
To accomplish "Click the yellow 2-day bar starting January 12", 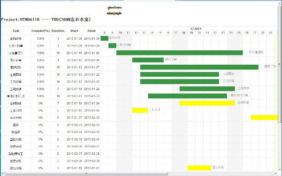I will tap(140, 110).
